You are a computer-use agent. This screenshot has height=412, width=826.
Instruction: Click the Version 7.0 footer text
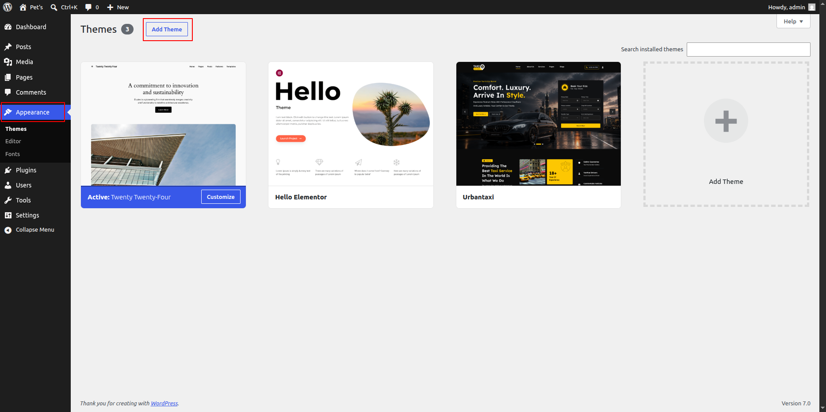[x=796, y=403]
